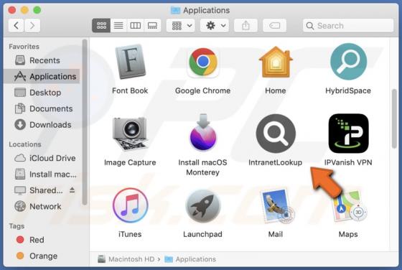Click the sidebar scrollbar
This screenshot has height=270, width=402.
pos(85,122)
